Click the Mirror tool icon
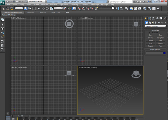This screenshot has height=120, width=168. (x=117, y=8)
